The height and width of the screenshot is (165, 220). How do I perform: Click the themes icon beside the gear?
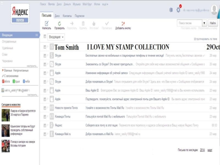tap(171, 10)
